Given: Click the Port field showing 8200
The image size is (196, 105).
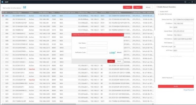Looking at the screenshot, I should [183, 27].
